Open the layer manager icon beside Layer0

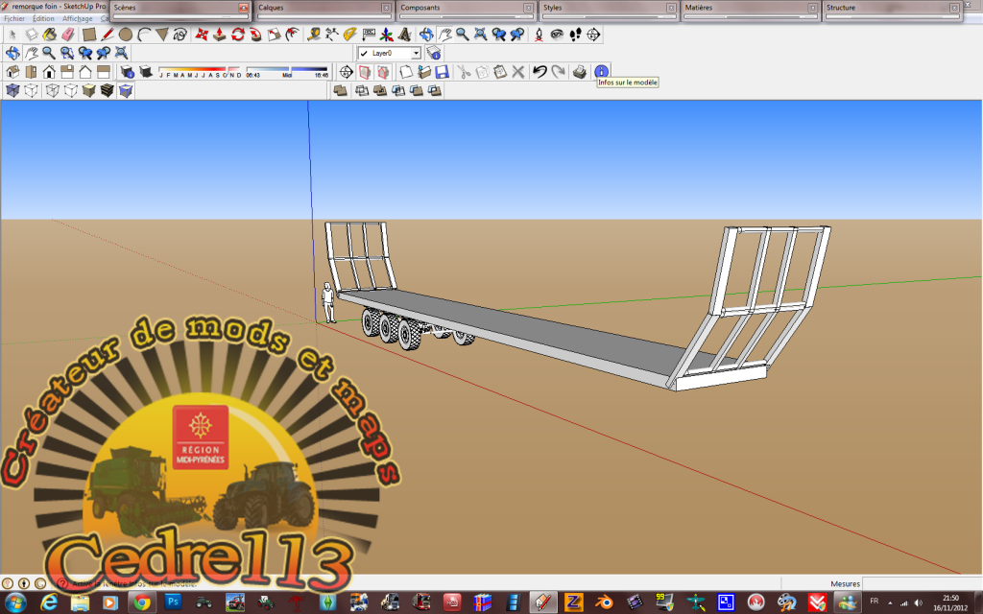(434, 54)
